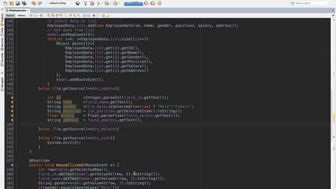Open the Navigator side panel tab

(x=2, y=83)
